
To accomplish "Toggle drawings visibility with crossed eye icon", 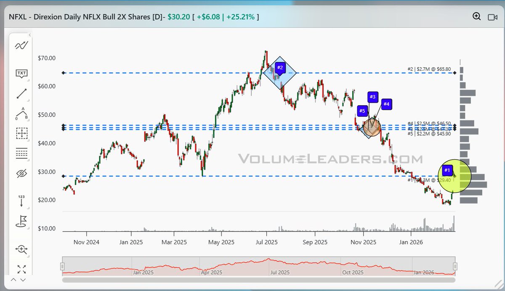I will click(x=21, y=173).
